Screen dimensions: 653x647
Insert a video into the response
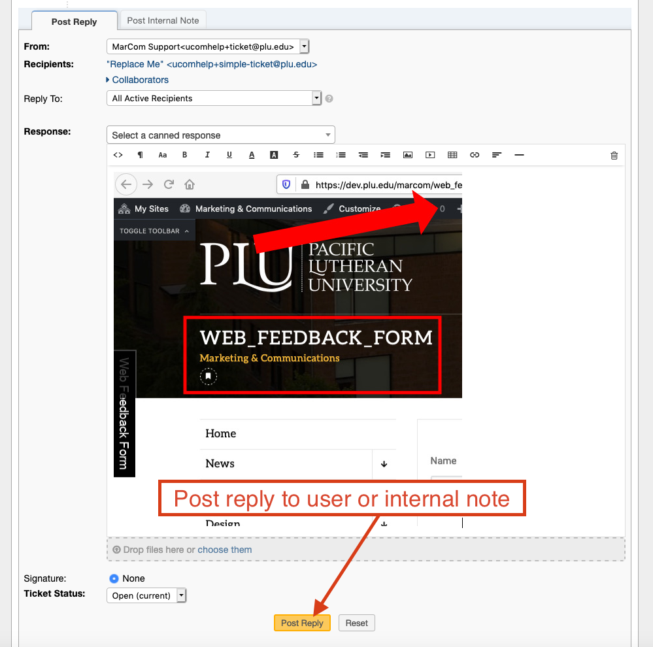click(x=430, y=155)
